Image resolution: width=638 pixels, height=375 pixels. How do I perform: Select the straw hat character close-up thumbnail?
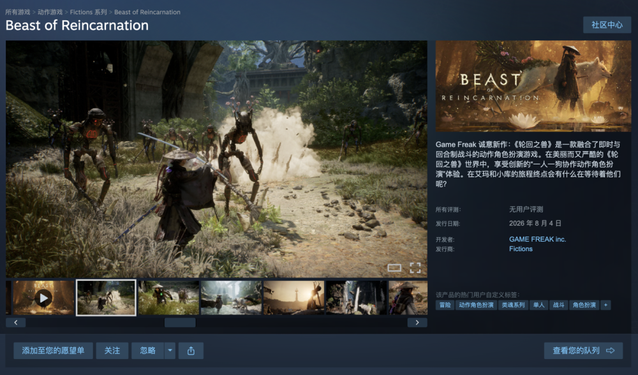(408, 298)
